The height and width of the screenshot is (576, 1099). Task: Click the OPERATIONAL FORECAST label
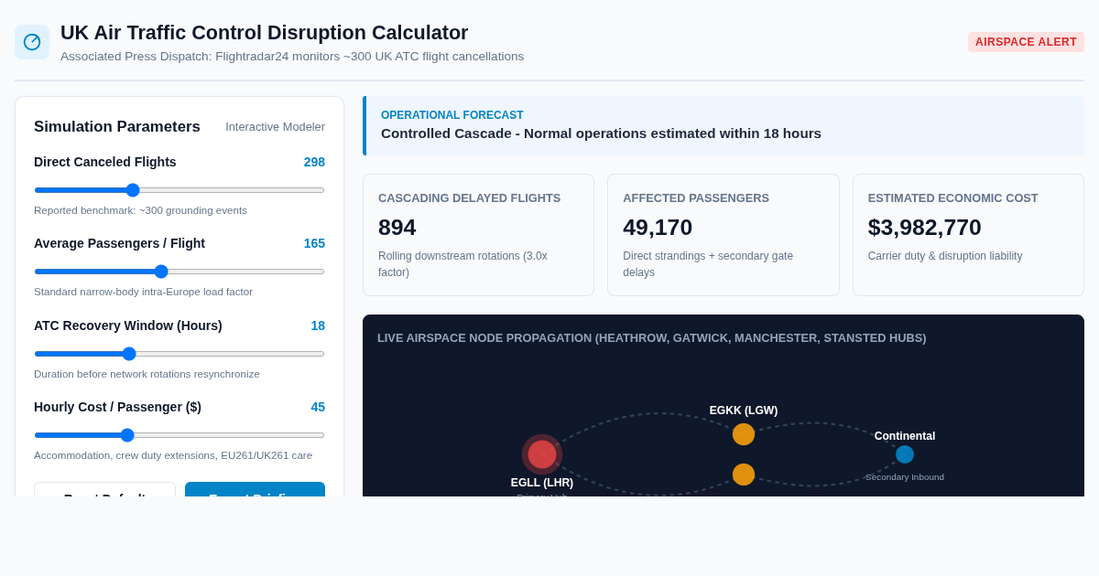452,115
